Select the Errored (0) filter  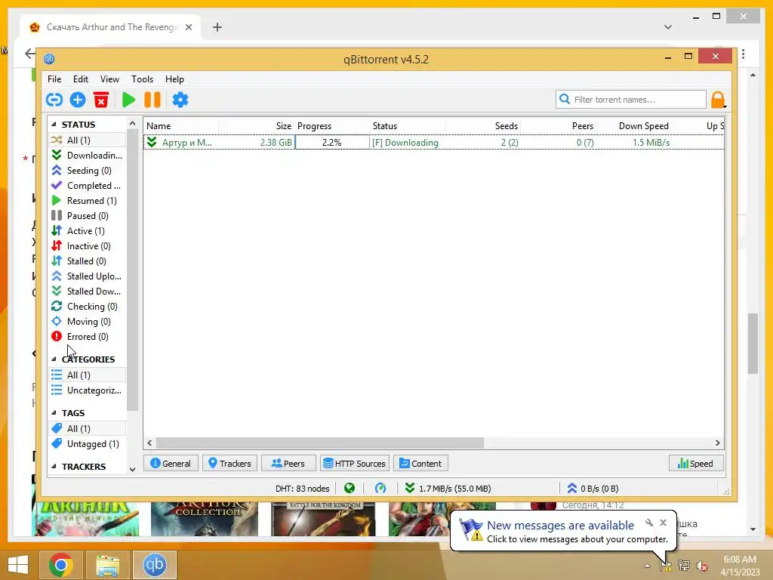click(88, 337)
